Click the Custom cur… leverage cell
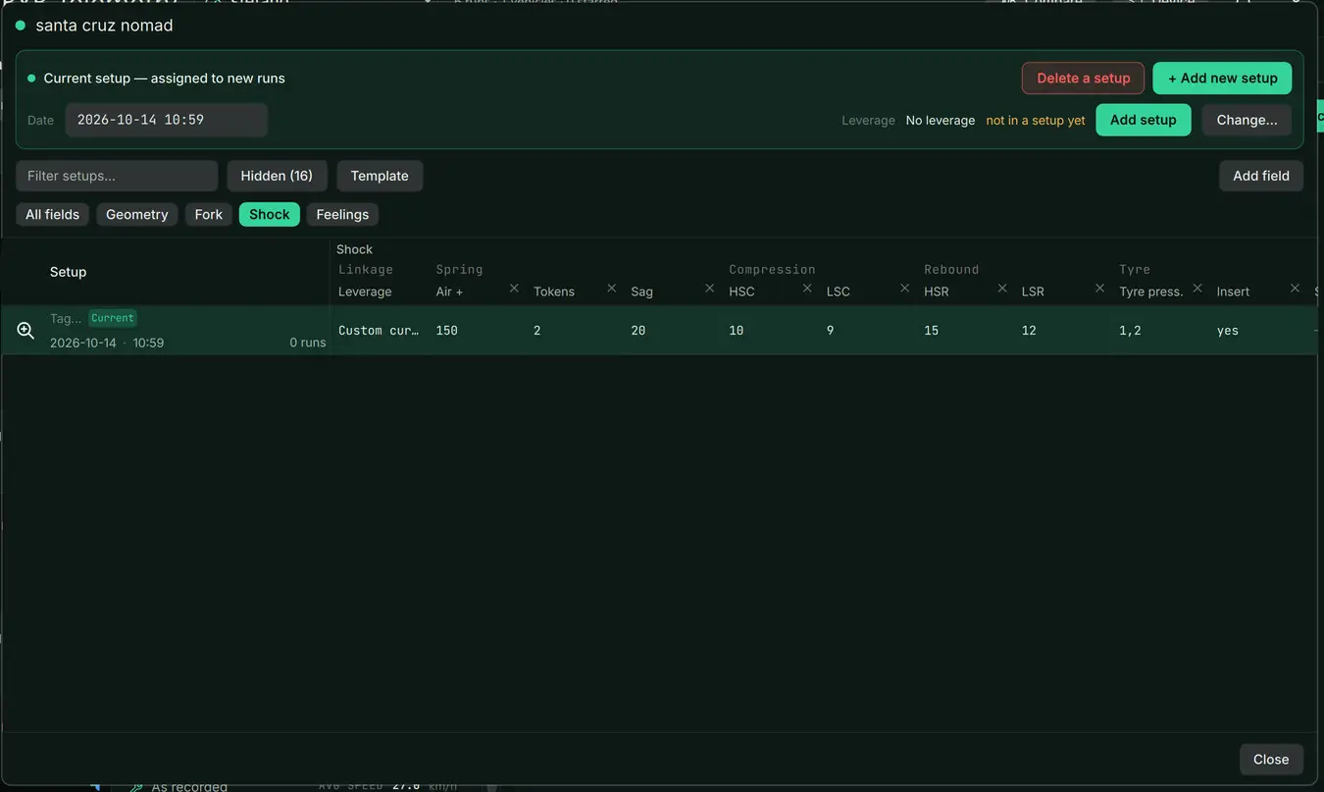The height and width of the screenshot is (792, 1324). [x=379, y=331]
